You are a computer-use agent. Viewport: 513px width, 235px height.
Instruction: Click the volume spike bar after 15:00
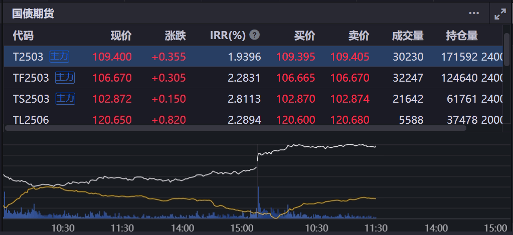pyautogui.click(x=258, y=202)
